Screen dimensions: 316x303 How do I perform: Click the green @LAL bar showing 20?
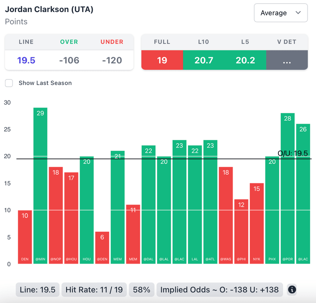pyautogui.click(x=164, y=210)
